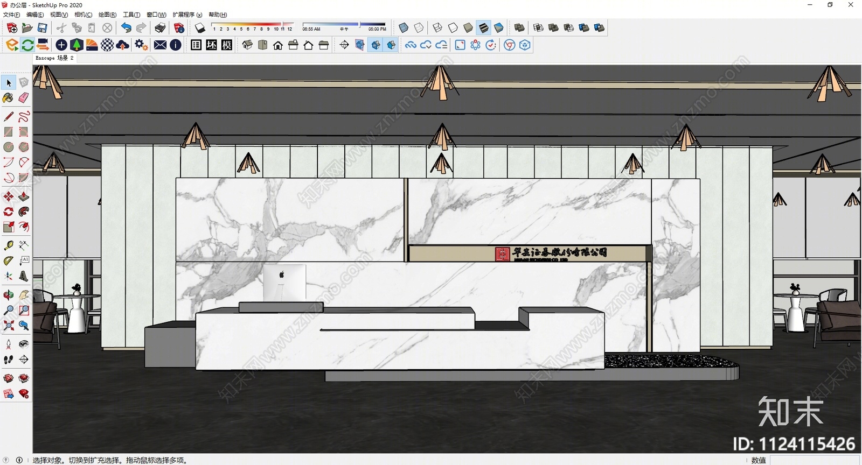Switch to Iso view
This screenshot has width=862, height=465.
pyautogui.click(x=247, y=45)
